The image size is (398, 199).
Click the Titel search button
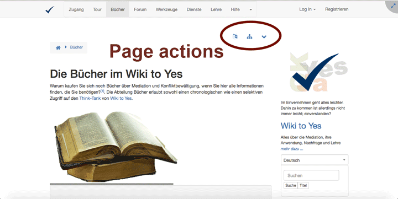pyautogui.click(x=303, y=185)
